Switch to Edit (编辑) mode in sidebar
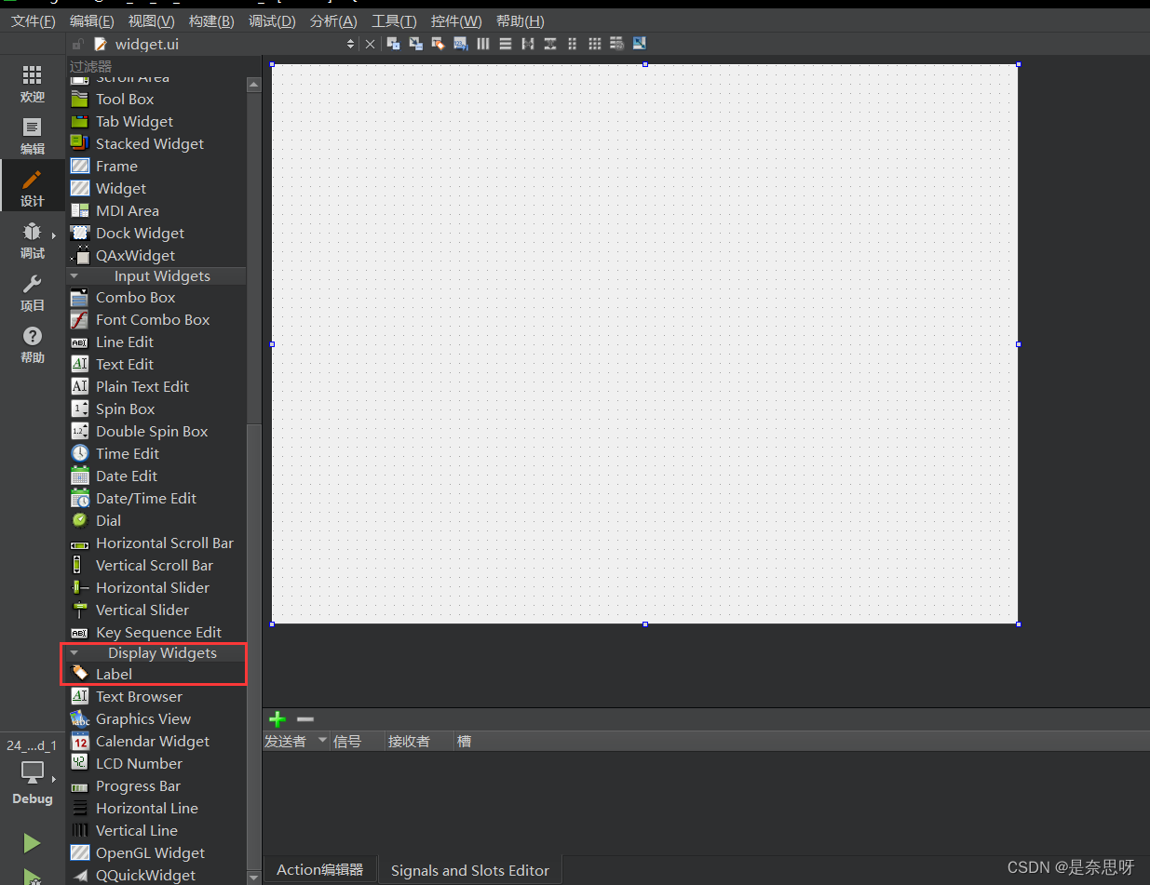The width and height of the screenshot is (1150, 885). click(x=33, y=136)
